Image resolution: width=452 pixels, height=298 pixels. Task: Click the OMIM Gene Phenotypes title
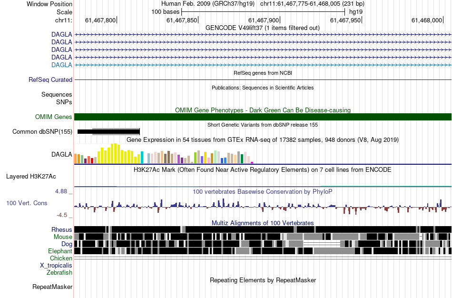263,110
